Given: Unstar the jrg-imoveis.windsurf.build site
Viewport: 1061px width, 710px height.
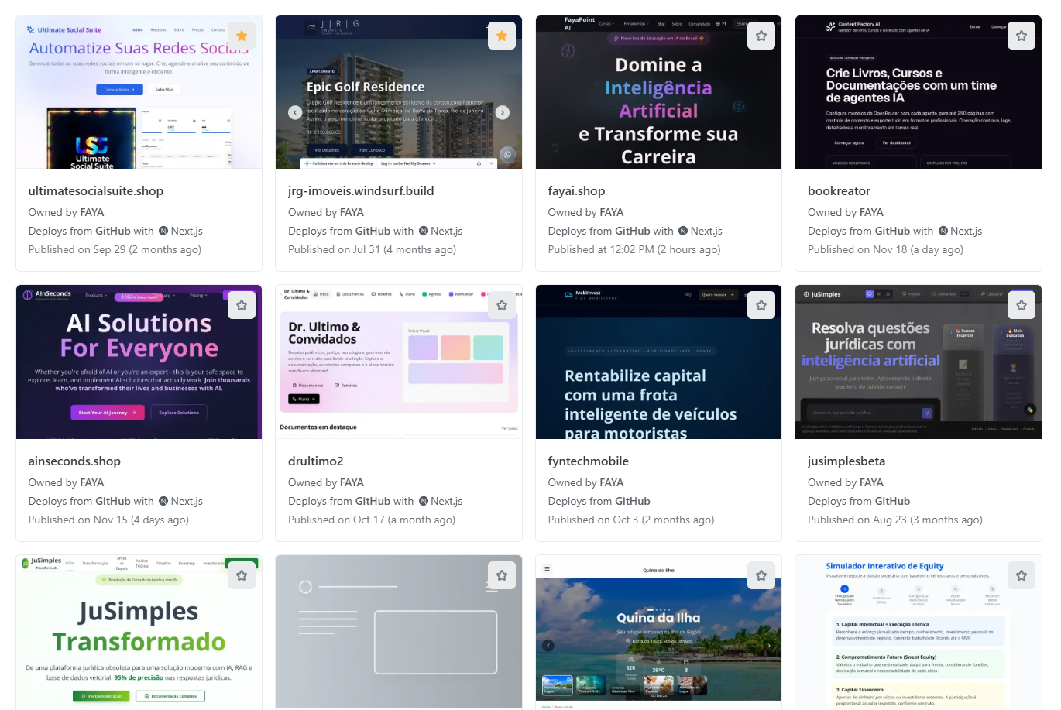Looking at the screenshot, I should click(502, 36).
